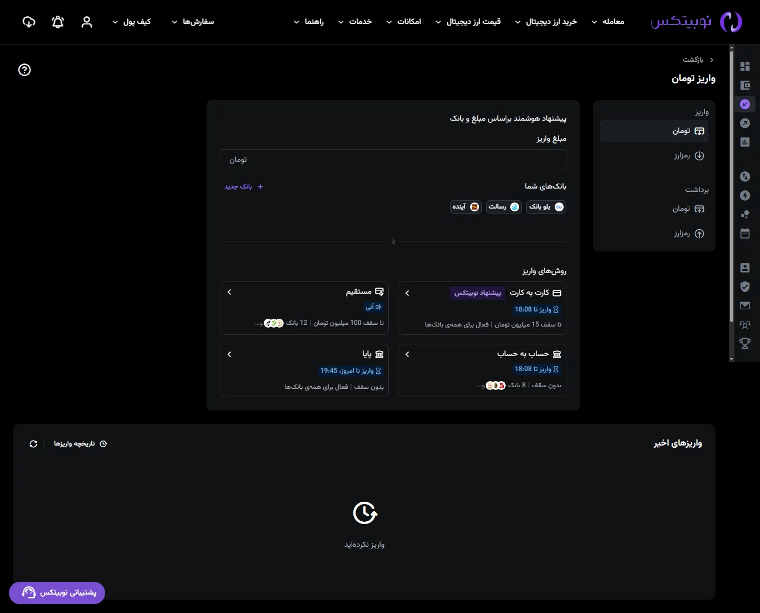Click the حساب به حساب bank icon
The height and width of the screenshot is (613, 760).
point(557,354)
